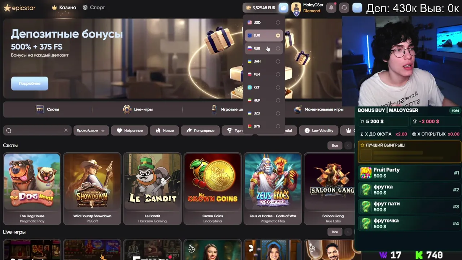Filter games by Популярные
The image size is (462, 260).
coord(200,130)
